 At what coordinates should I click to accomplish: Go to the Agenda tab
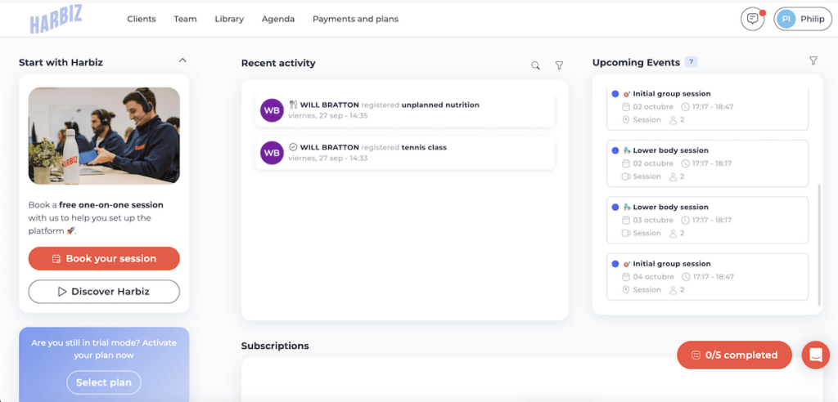click(278, 19)
